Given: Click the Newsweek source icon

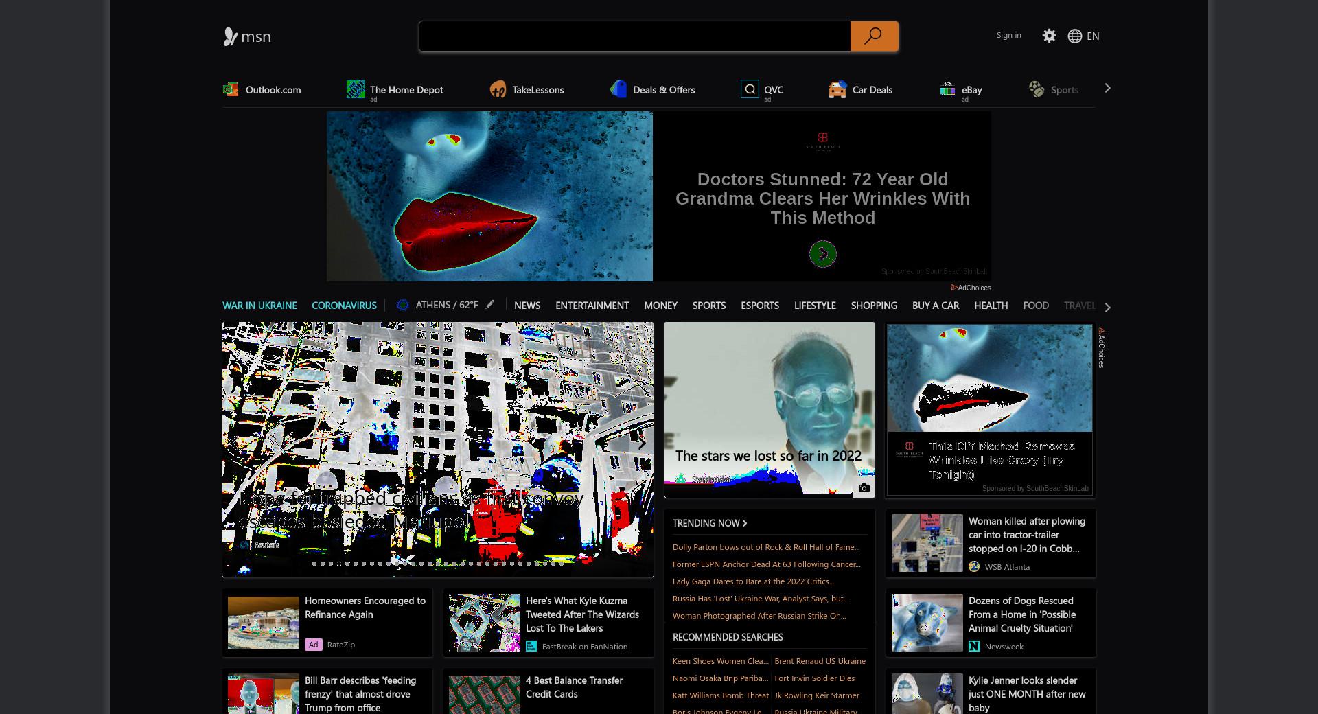Looking at the screenshot, I should click(974, 646).
